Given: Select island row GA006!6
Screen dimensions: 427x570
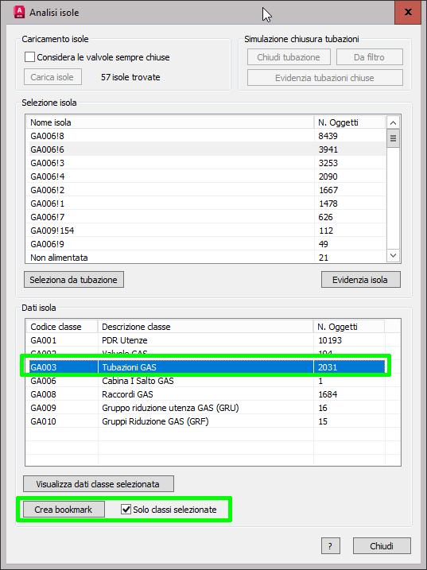Looking at the screenshot, I should tap(206, 149).
